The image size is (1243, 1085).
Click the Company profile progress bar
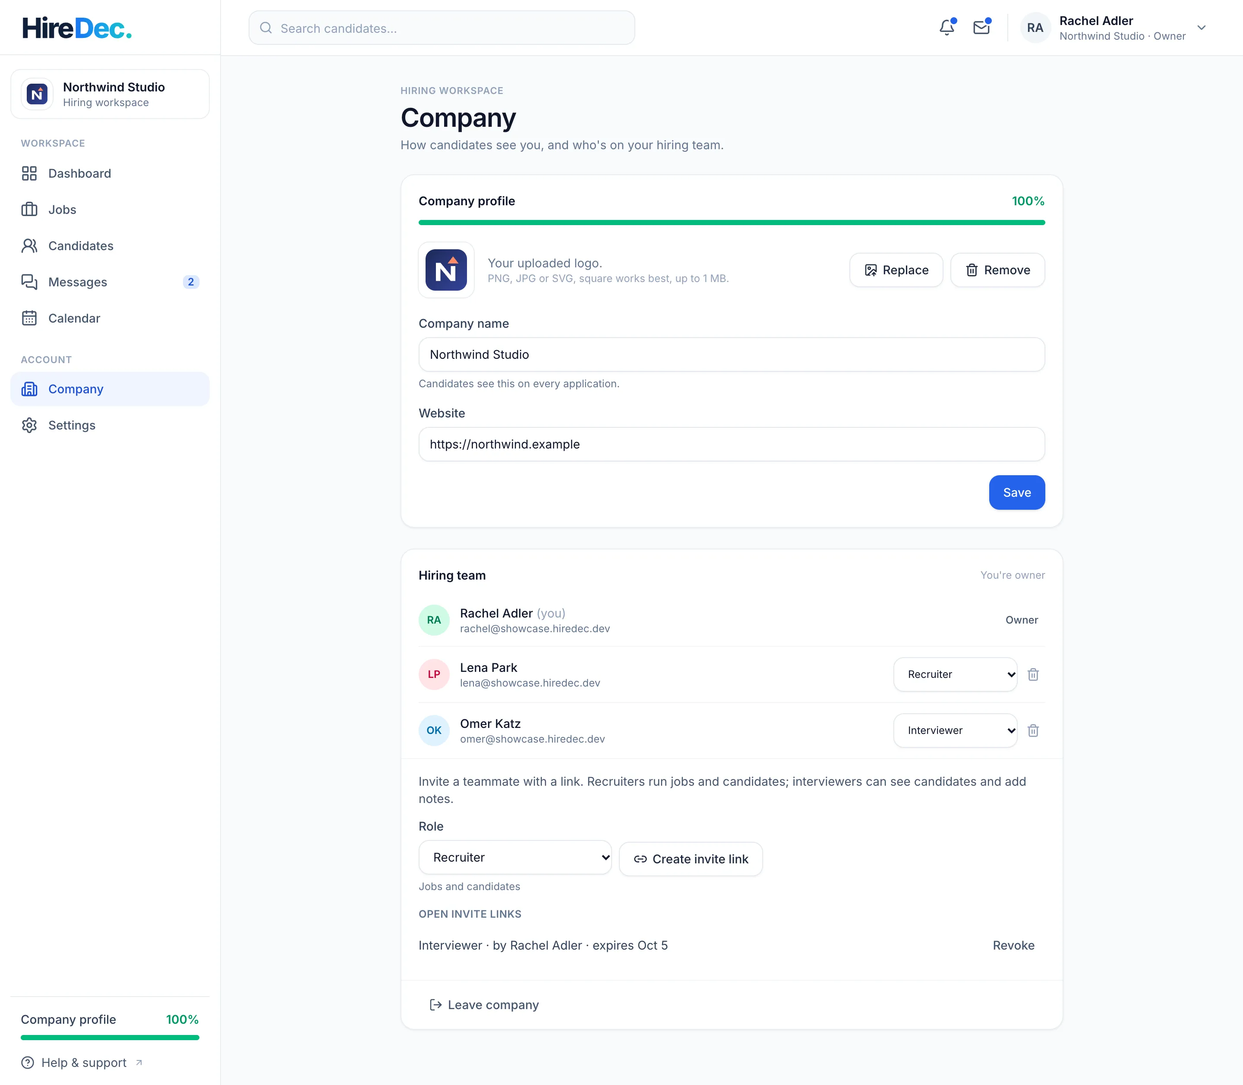[732, 223]
